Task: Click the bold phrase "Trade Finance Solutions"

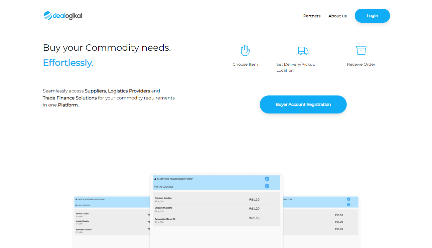Action: pyautogui.click(x=70, y=98)
